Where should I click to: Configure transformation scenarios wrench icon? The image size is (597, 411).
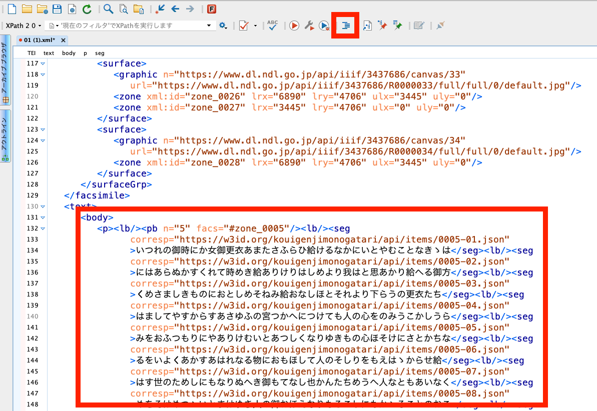[309, 25]
